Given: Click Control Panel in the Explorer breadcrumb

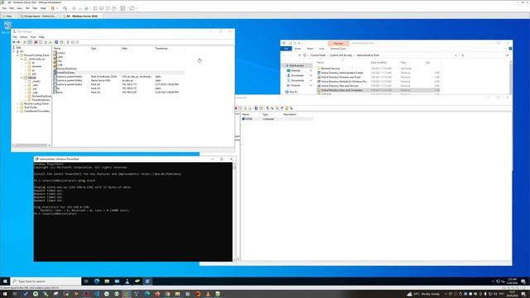Looking at the screenshot, I should (318, 55).
